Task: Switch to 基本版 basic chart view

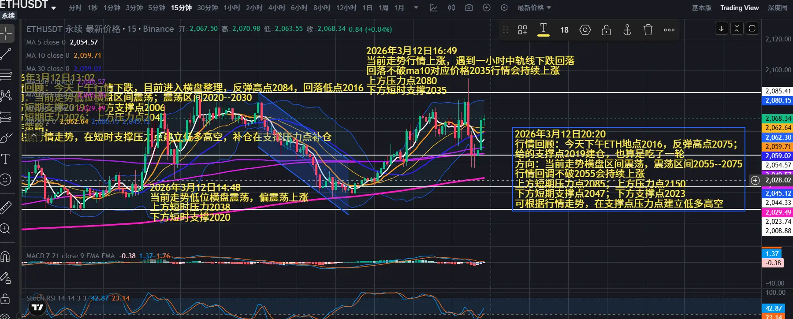Action: pos(702,7)
